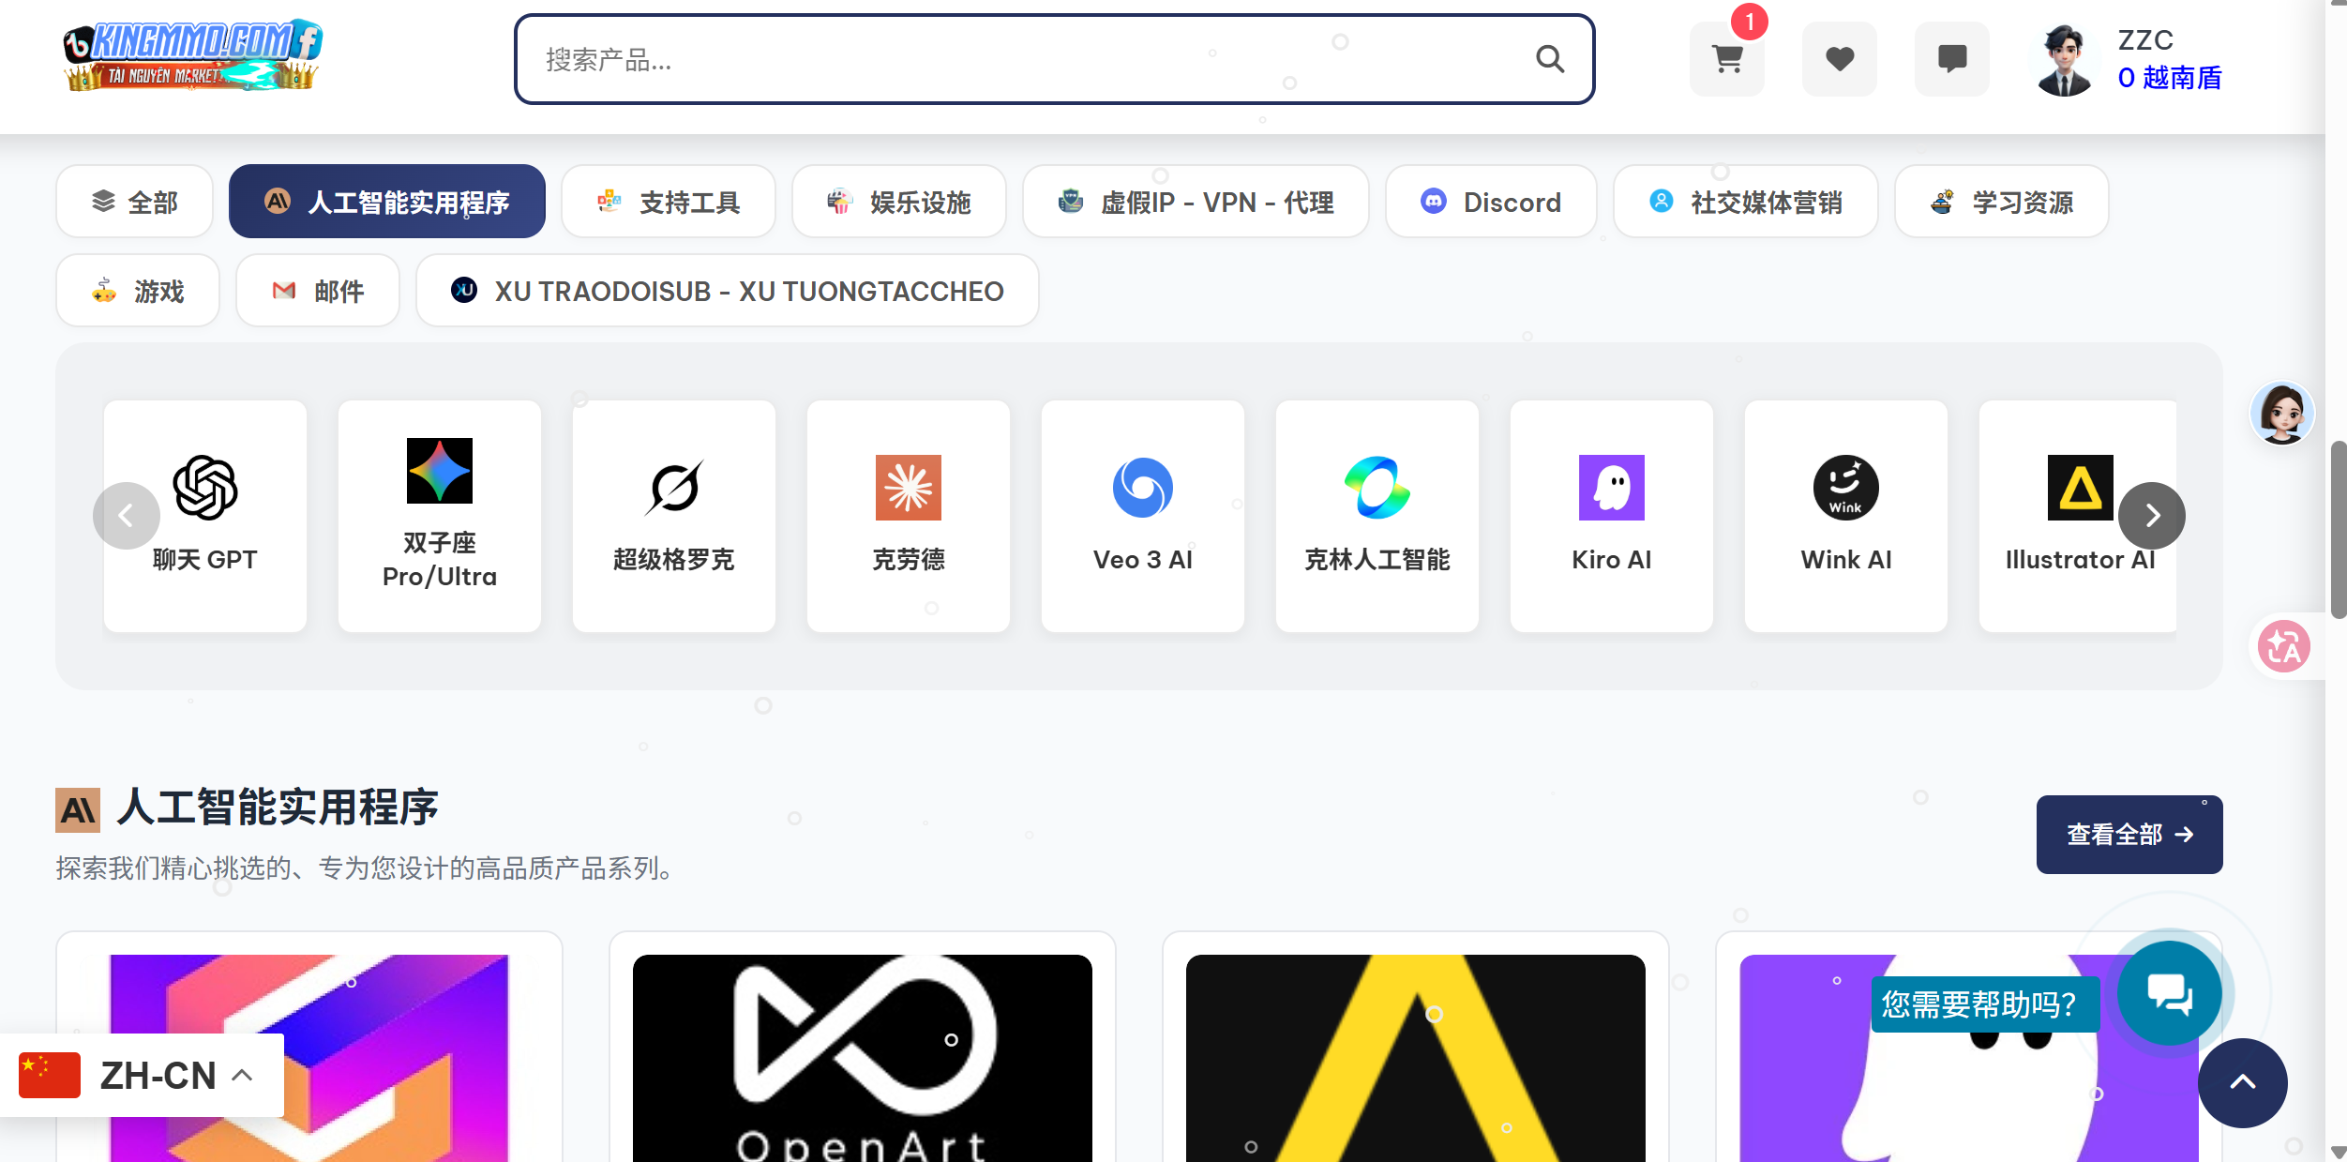Open the translate icon on right edge
Image resolution: width=2347 pixels, height=1162 pixels.
[x=2283, y=646]
